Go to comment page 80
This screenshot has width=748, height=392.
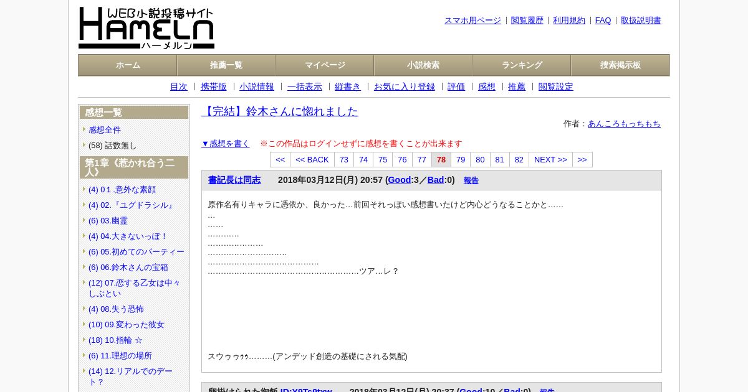pyautogui.click(x=480, y=160)
